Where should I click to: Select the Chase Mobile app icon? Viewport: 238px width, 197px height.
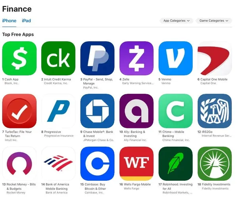pos(97,111)
